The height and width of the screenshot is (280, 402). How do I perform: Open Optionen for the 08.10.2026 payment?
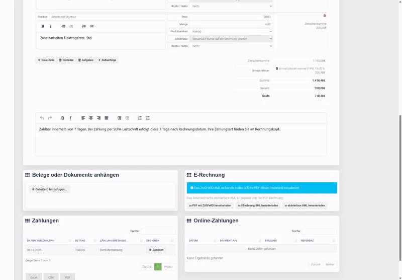(x=156, y=250)
